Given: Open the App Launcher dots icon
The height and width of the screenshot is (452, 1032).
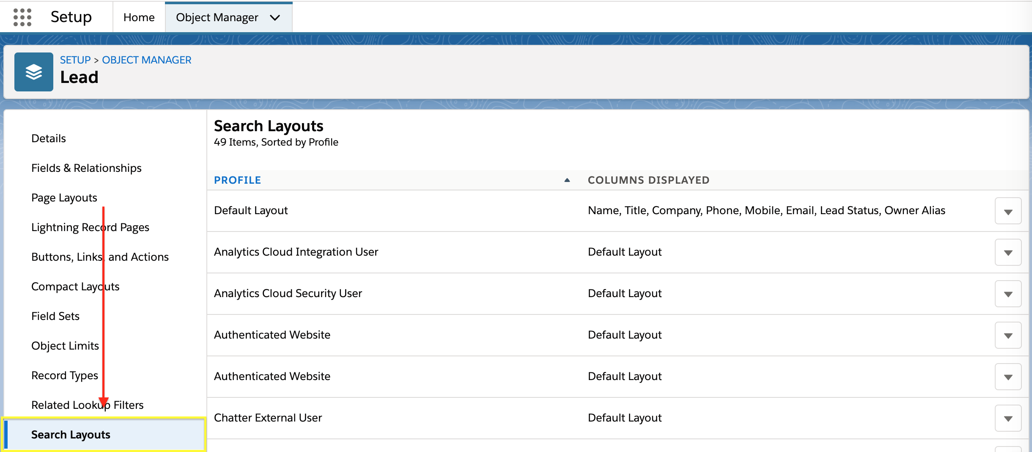Looking at the screenshot, I should tap(22, 17).
